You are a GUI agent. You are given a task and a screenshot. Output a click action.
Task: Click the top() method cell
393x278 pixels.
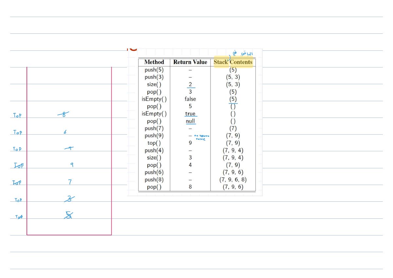154,143
